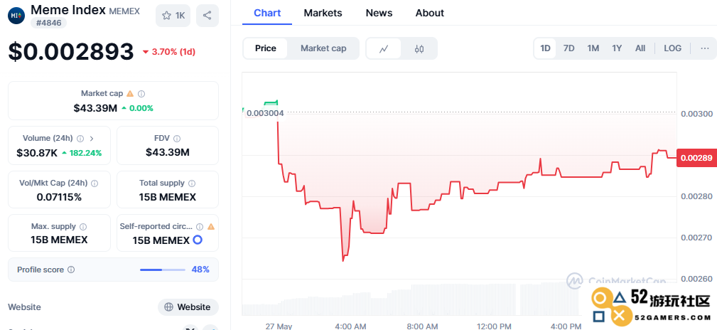Click Self-reported supply warning triangle
The image size is (717, 330).
coord(211,227)
